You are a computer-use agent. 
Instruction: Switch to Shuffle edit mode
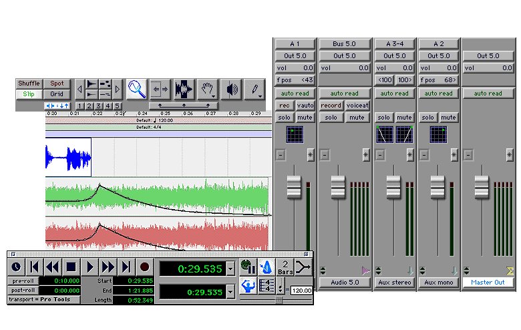(29, 84)
